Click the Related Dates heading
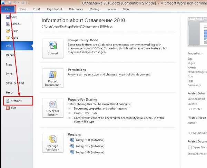This screenshot has height=168, width=207. pyautogui.click(x=196, y=93)
